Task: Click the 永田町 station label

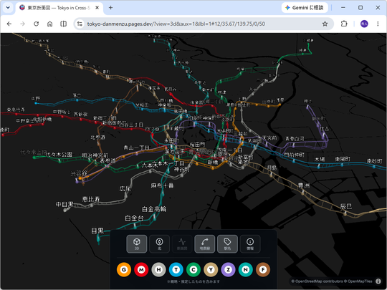Action: click(171, 140)
